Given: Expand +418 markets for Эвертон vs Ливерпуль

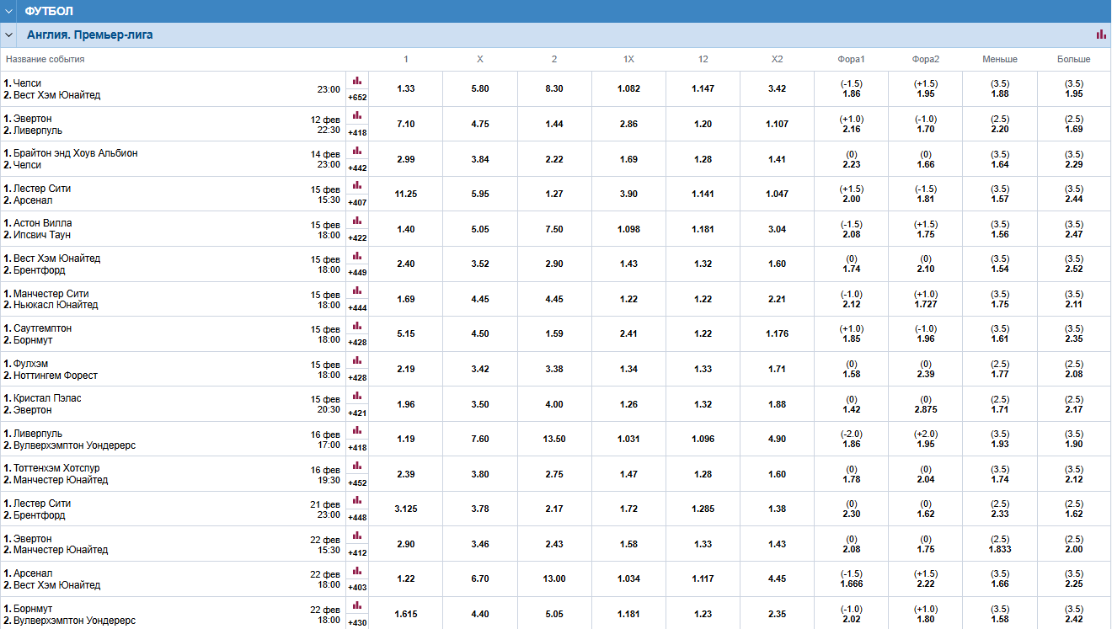Looking at the screenshot, I should pyautogui.click(x=357, y=133).
